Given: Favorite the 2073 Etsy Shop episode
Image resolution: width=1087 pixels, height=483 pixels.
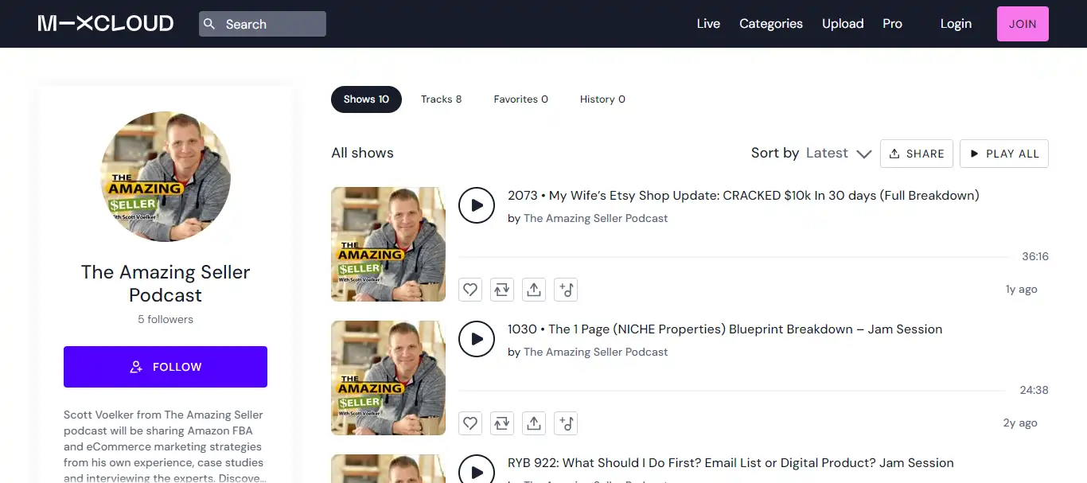Looking at the screenshot, I should (469, 290).
